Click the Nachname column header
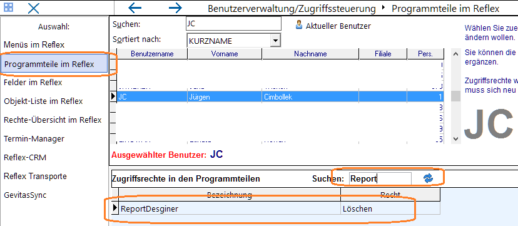 click(310, 54)
